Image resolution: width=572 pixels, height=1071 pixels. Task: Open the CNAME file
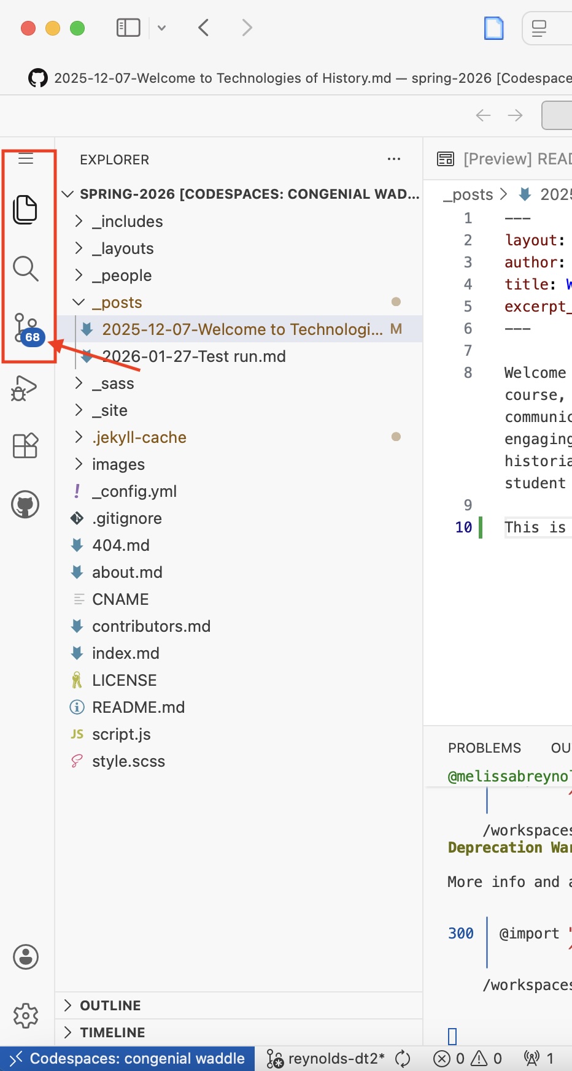point(239,599)
